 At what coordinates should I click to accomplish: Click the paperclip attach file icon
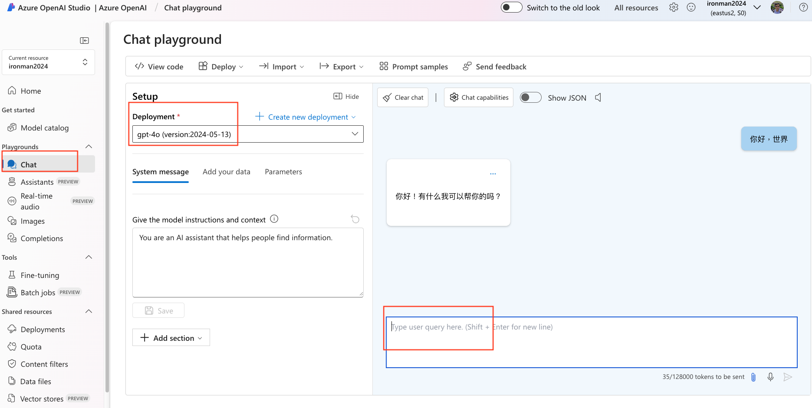point(753,377)
